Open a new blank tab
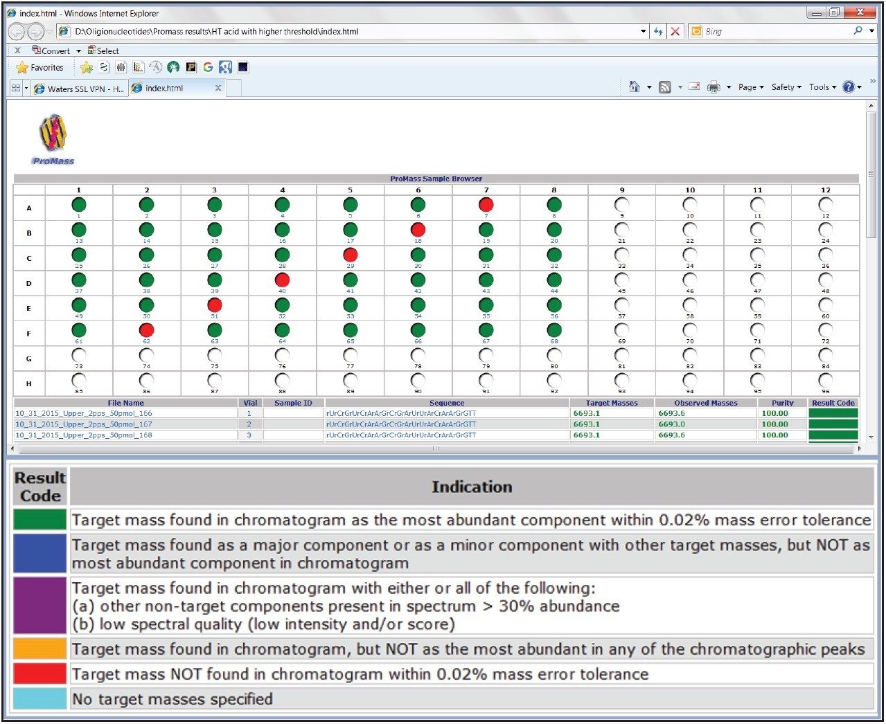 click(234, 88)
